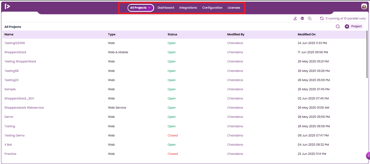Open the Tosting project link
The width and height of the screenshot is (370, 164).
point(10,126)
